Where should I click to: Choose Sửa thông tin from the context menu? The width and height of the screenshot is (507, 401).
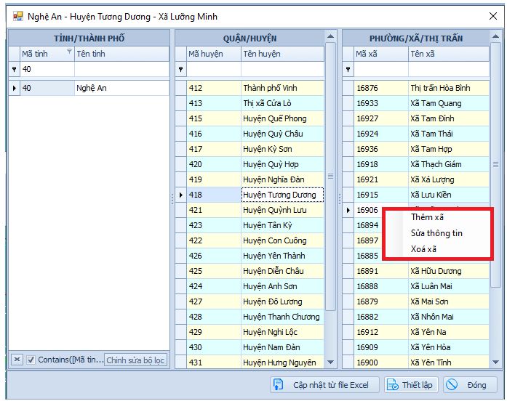(x=438, y=233)
